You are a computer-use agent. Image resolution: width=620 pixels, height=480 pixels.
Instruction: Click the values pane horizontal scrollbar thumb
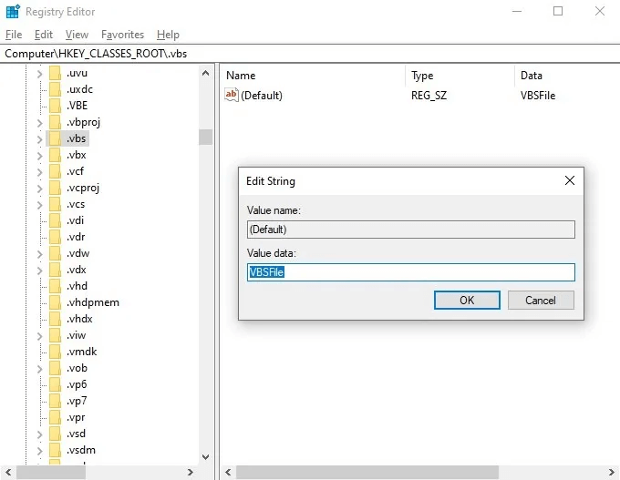click(367, 472)
